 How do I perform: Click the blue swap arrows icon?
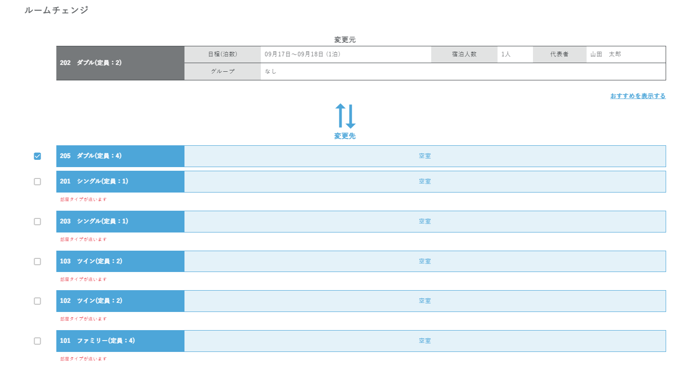[x=345, y=116]
